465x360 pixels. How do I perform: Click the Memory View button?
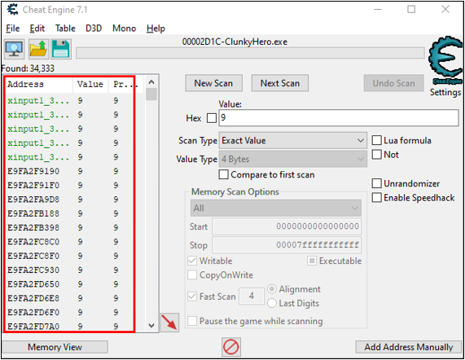pyautogui.click(x=55, y=347)
